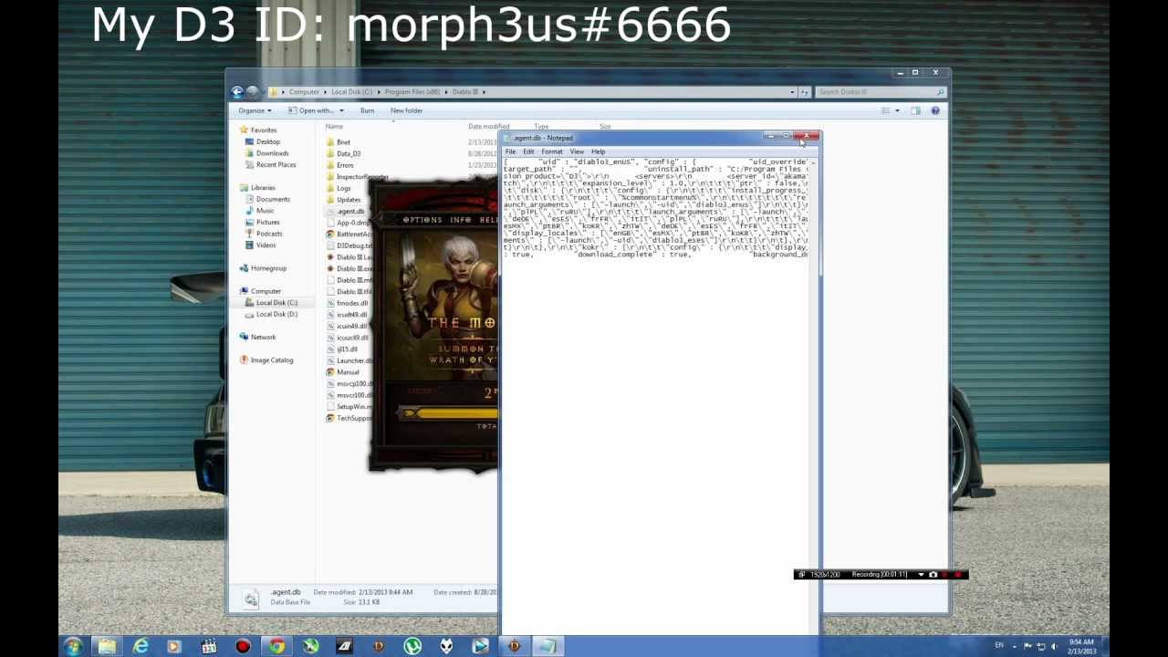The width and height of the screenshot is (1168, 657).
Task: Open the View menu in Notepad
Action: point(577,151)
